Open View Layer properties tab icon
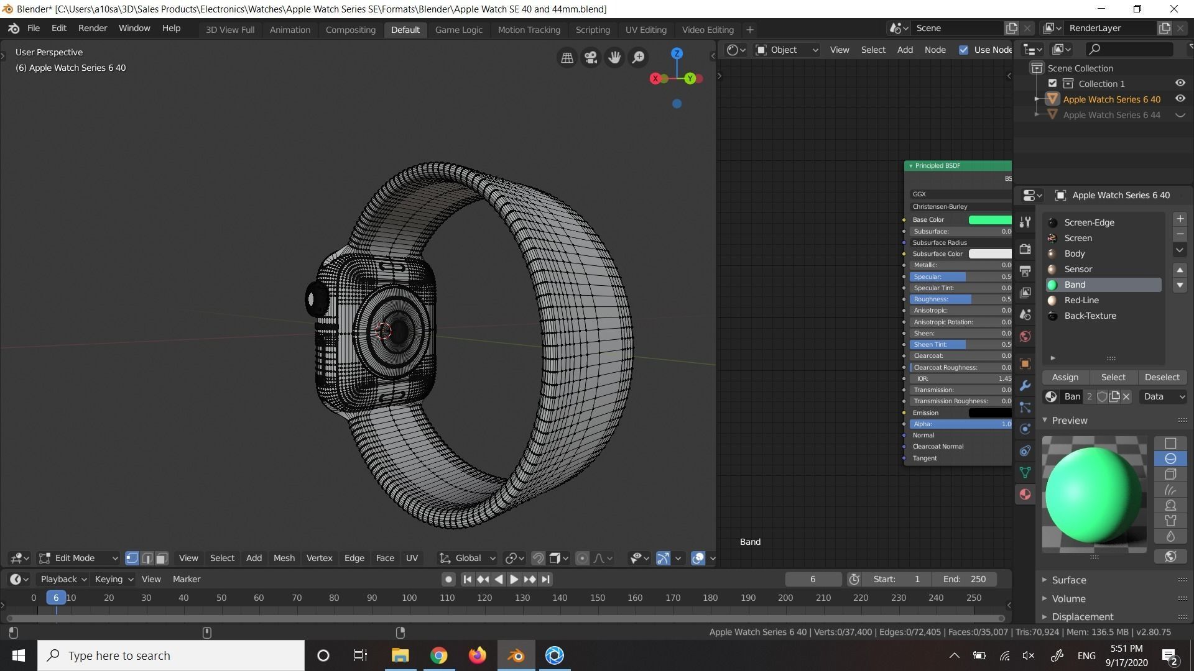Viewport: 1194px width, 671px height. (x=1025, y=293)
